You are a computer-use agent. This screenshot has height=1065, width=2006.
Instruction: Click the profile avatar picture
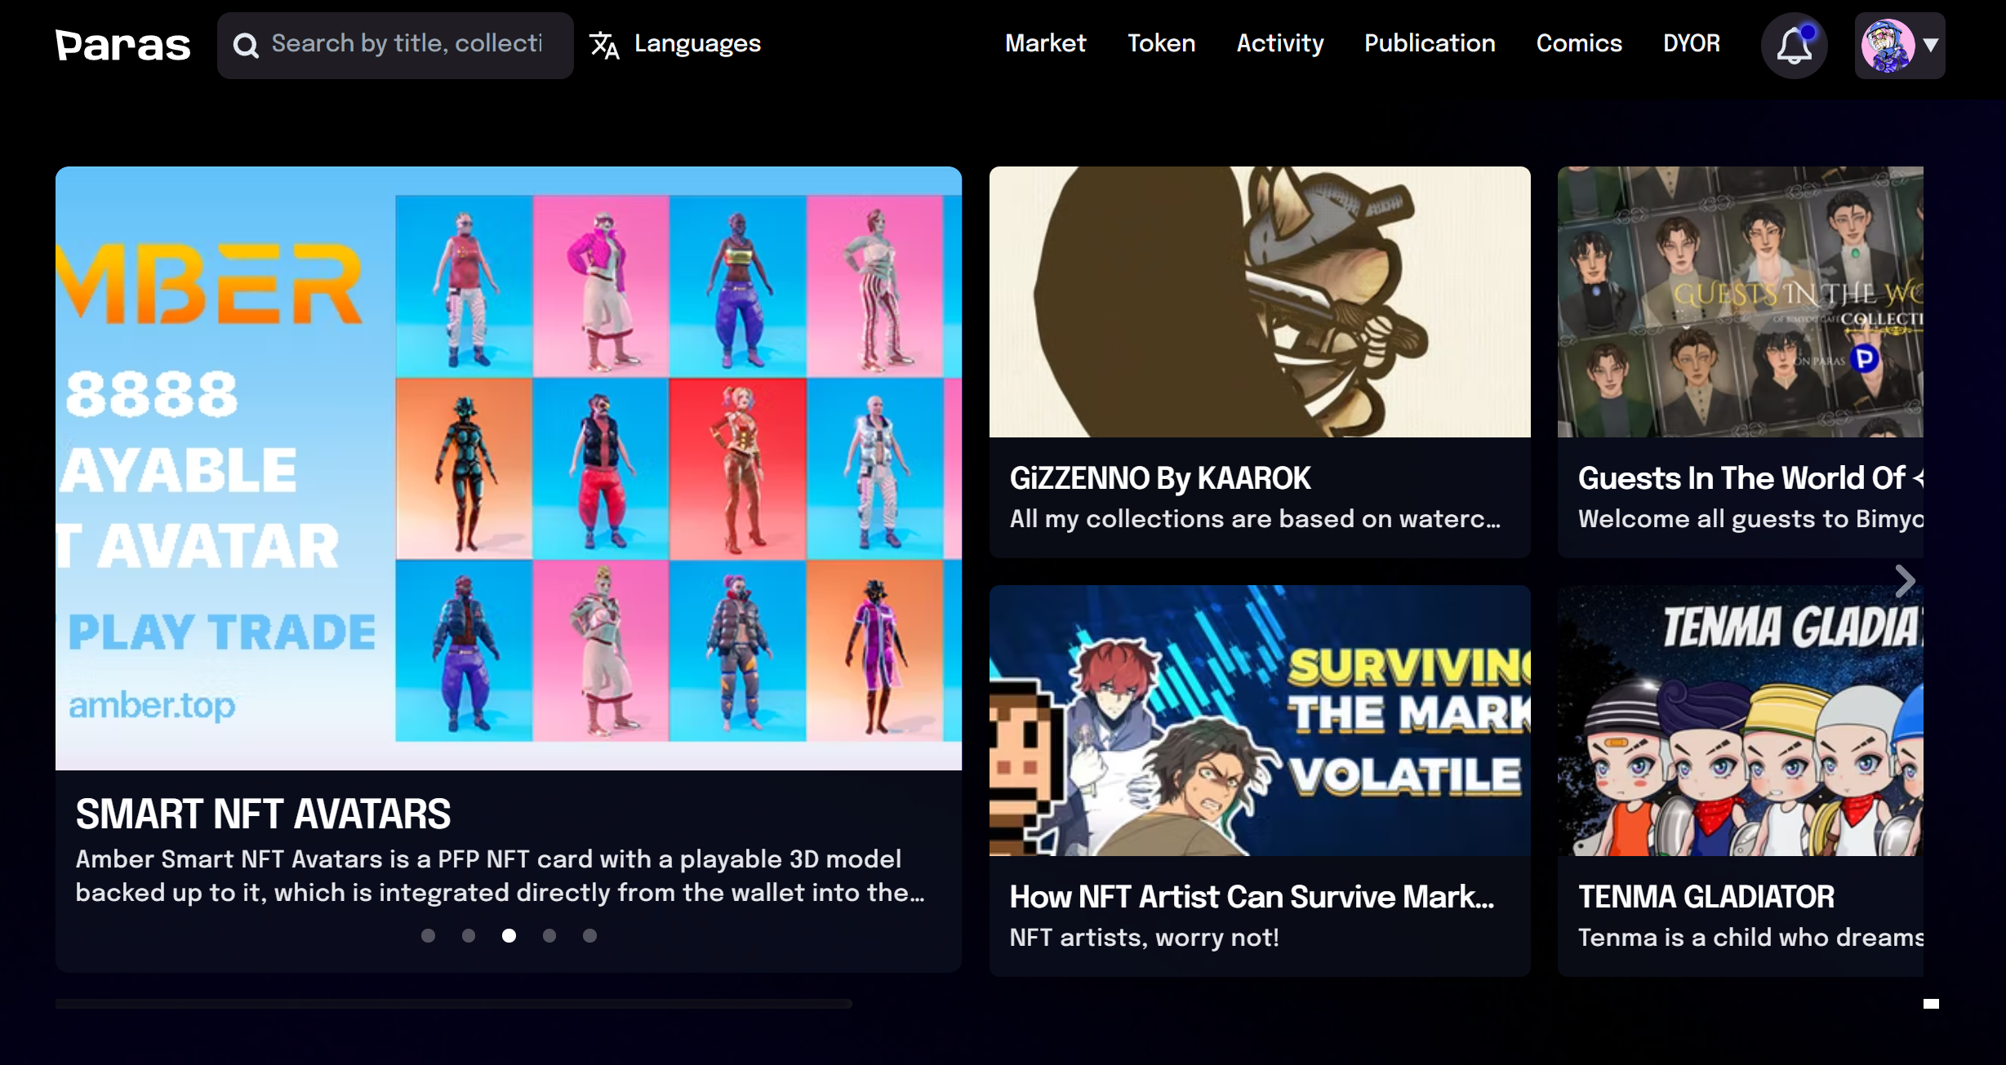coord(1887,46)
